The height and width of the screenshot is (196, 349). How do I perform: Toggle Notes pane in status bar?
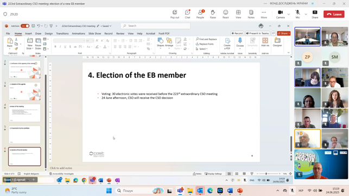[x=197, y=174]
